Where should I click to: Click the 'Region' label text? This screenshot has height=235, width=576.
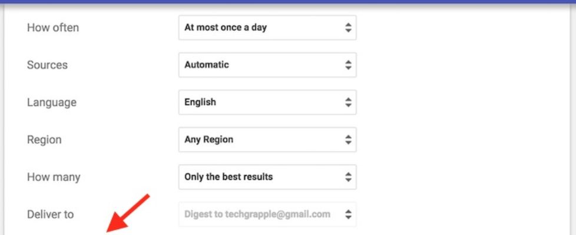[x=44, y=140]
